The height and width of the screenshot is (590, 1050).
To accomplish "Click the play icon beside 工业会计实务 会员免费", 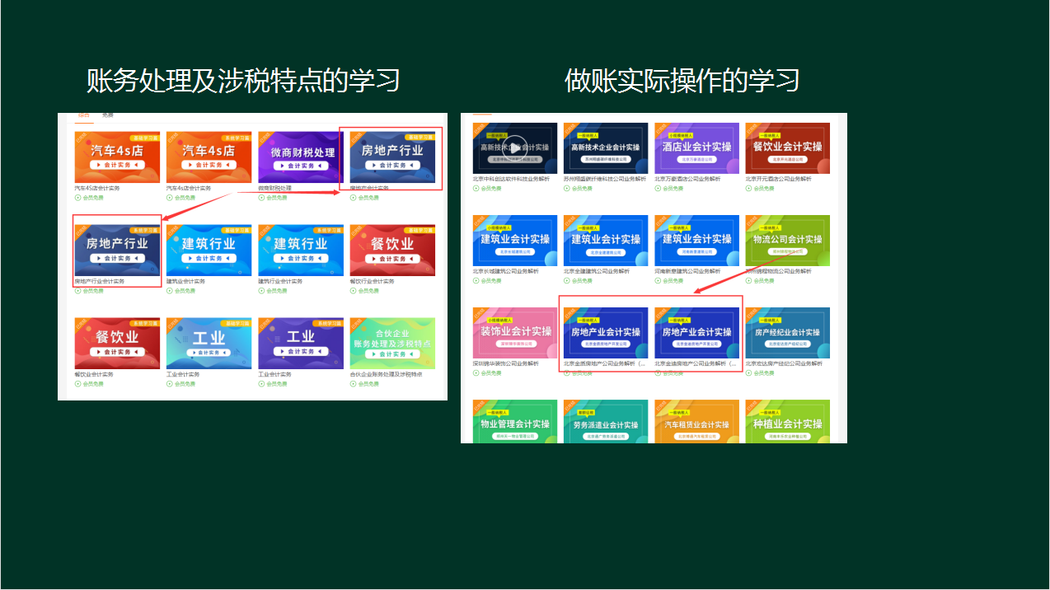I will [x=170, y=384].
